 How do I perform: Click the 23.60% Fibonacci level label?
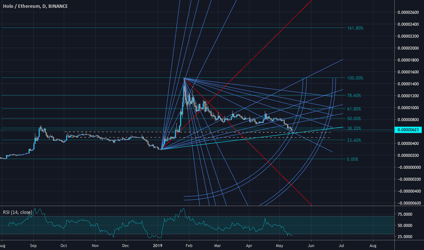pos(354,140)
